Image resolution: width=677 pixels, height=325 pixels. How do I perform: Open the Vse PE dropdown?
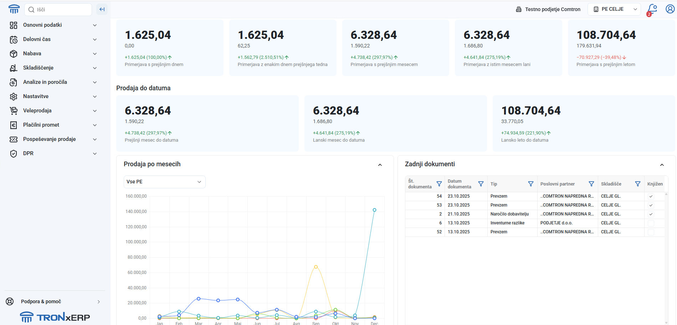pos(164,182)
